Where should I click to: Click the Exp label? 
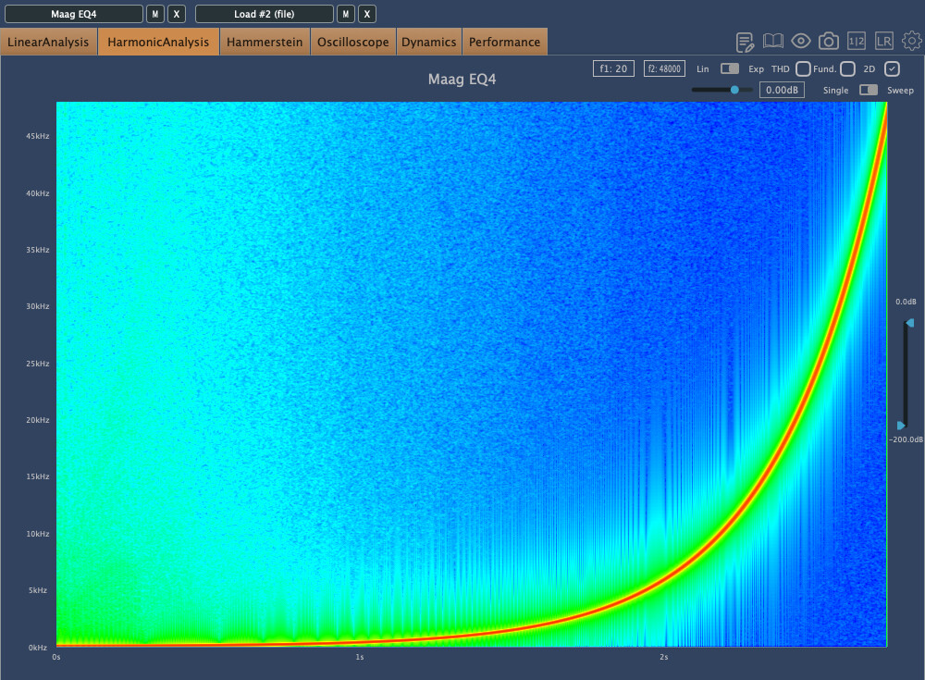pyautogui.click(x=756, y=69)
